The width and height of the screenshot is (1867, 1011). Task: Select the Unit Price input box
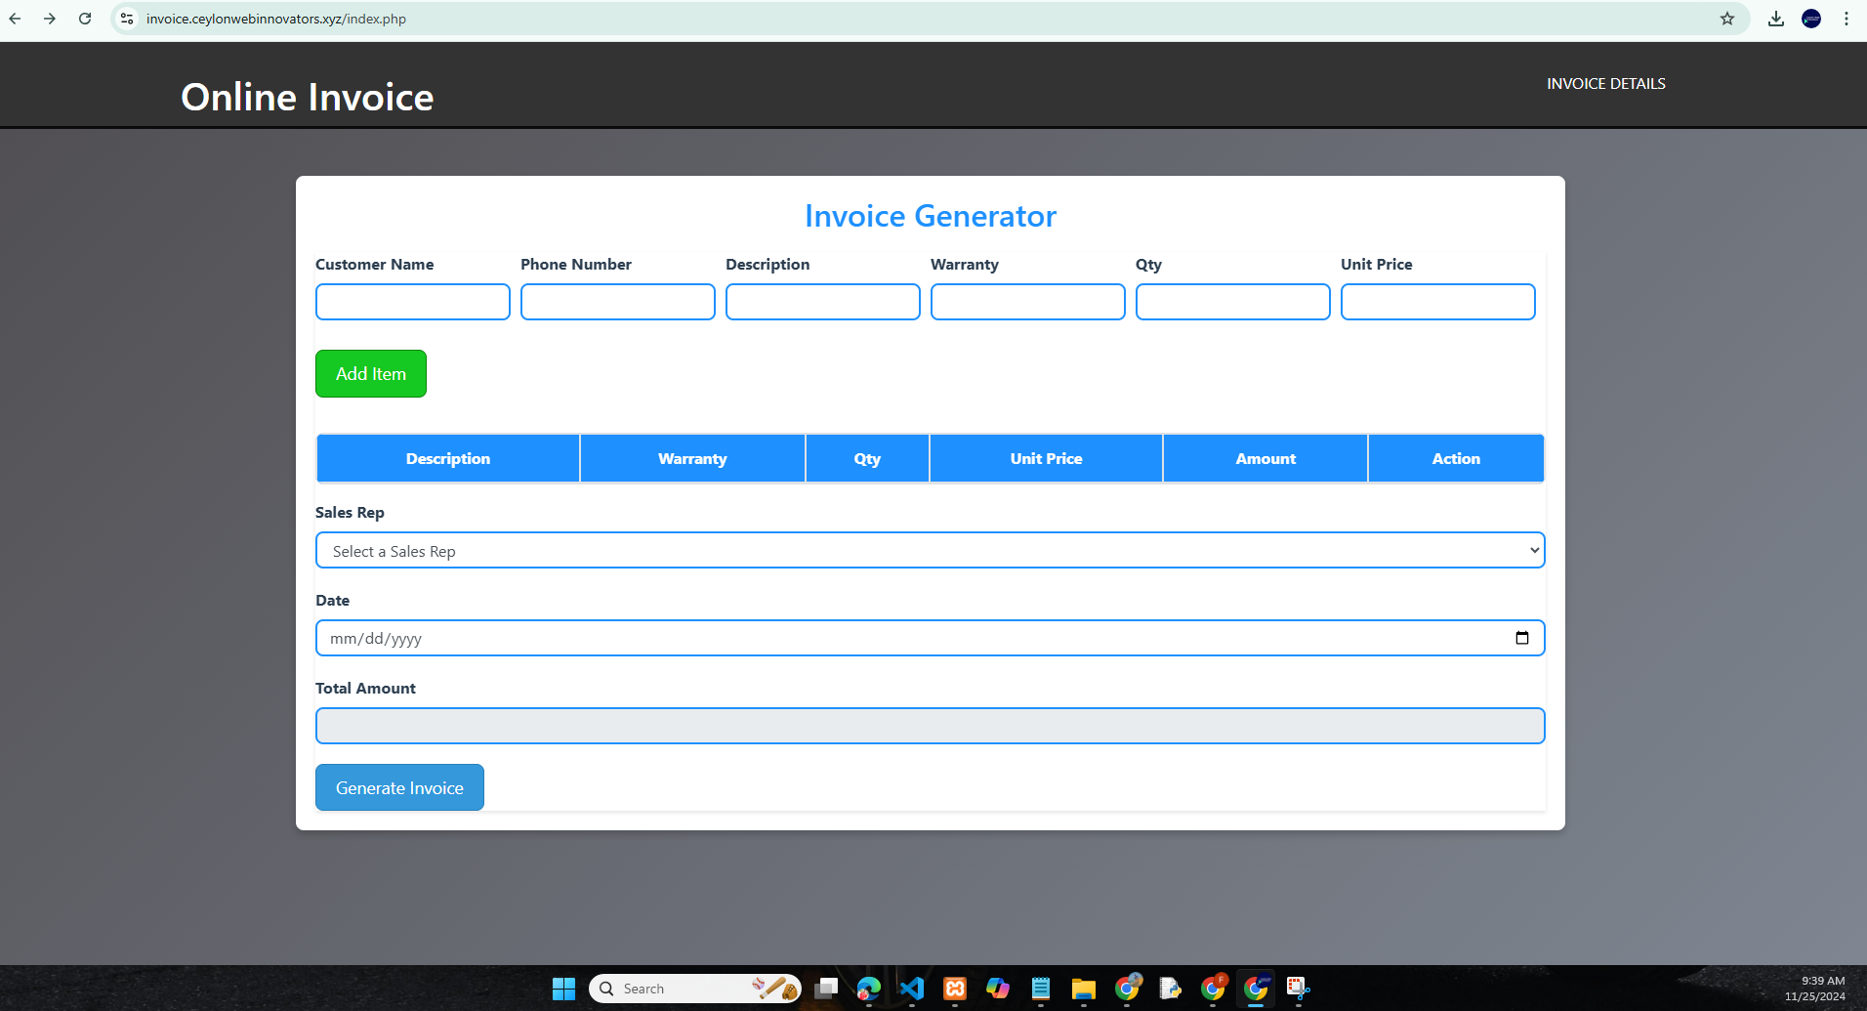pyautogui.click(x=1437, y=302)
